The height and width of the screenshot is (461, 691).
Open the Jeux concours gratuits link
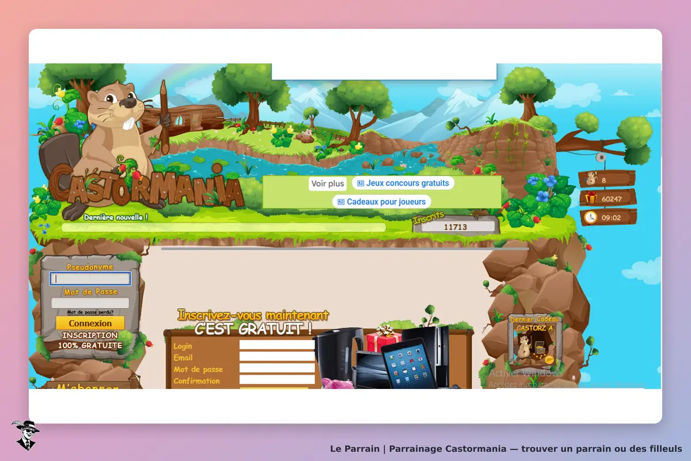[x=403, y=183]
